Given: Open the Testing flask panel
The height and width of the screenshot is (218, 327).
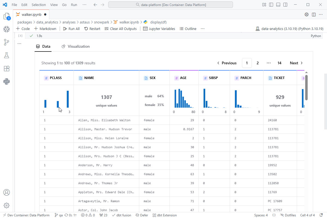Looking at the screenshot, I should coord(7,55).
